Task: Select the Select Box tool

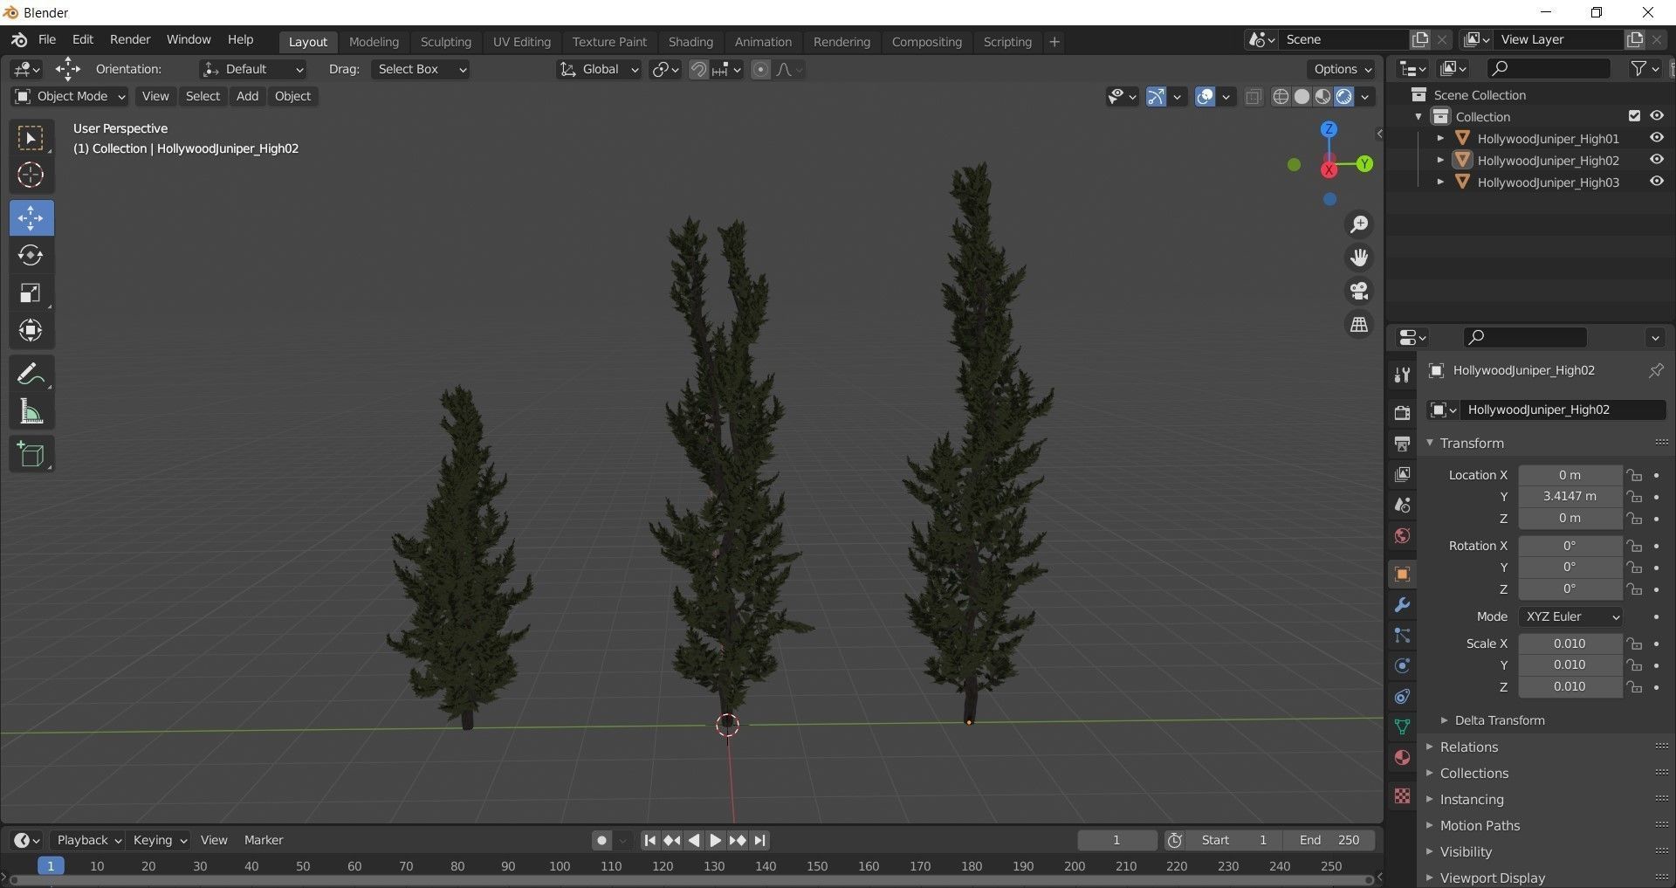Action: [x=31, y=138]
